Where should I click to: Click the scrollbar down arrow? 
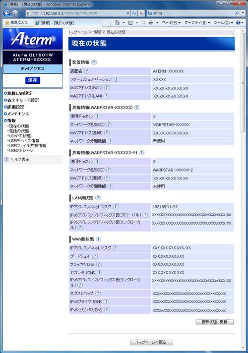click(243, 348)
